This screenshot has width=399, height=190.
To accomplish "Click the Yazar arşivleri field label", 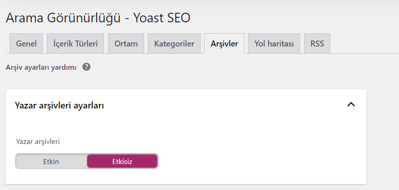I will coord(38,141).
